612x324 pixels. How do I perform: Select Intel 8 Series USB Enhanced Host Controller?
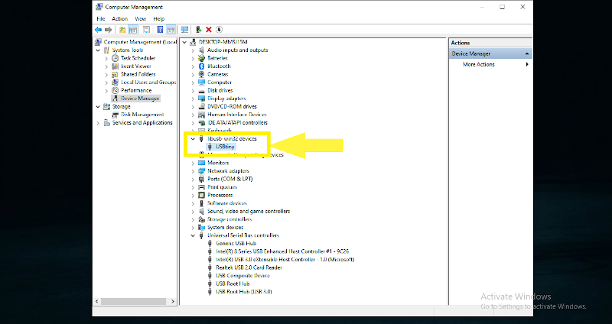coord(282,251)
